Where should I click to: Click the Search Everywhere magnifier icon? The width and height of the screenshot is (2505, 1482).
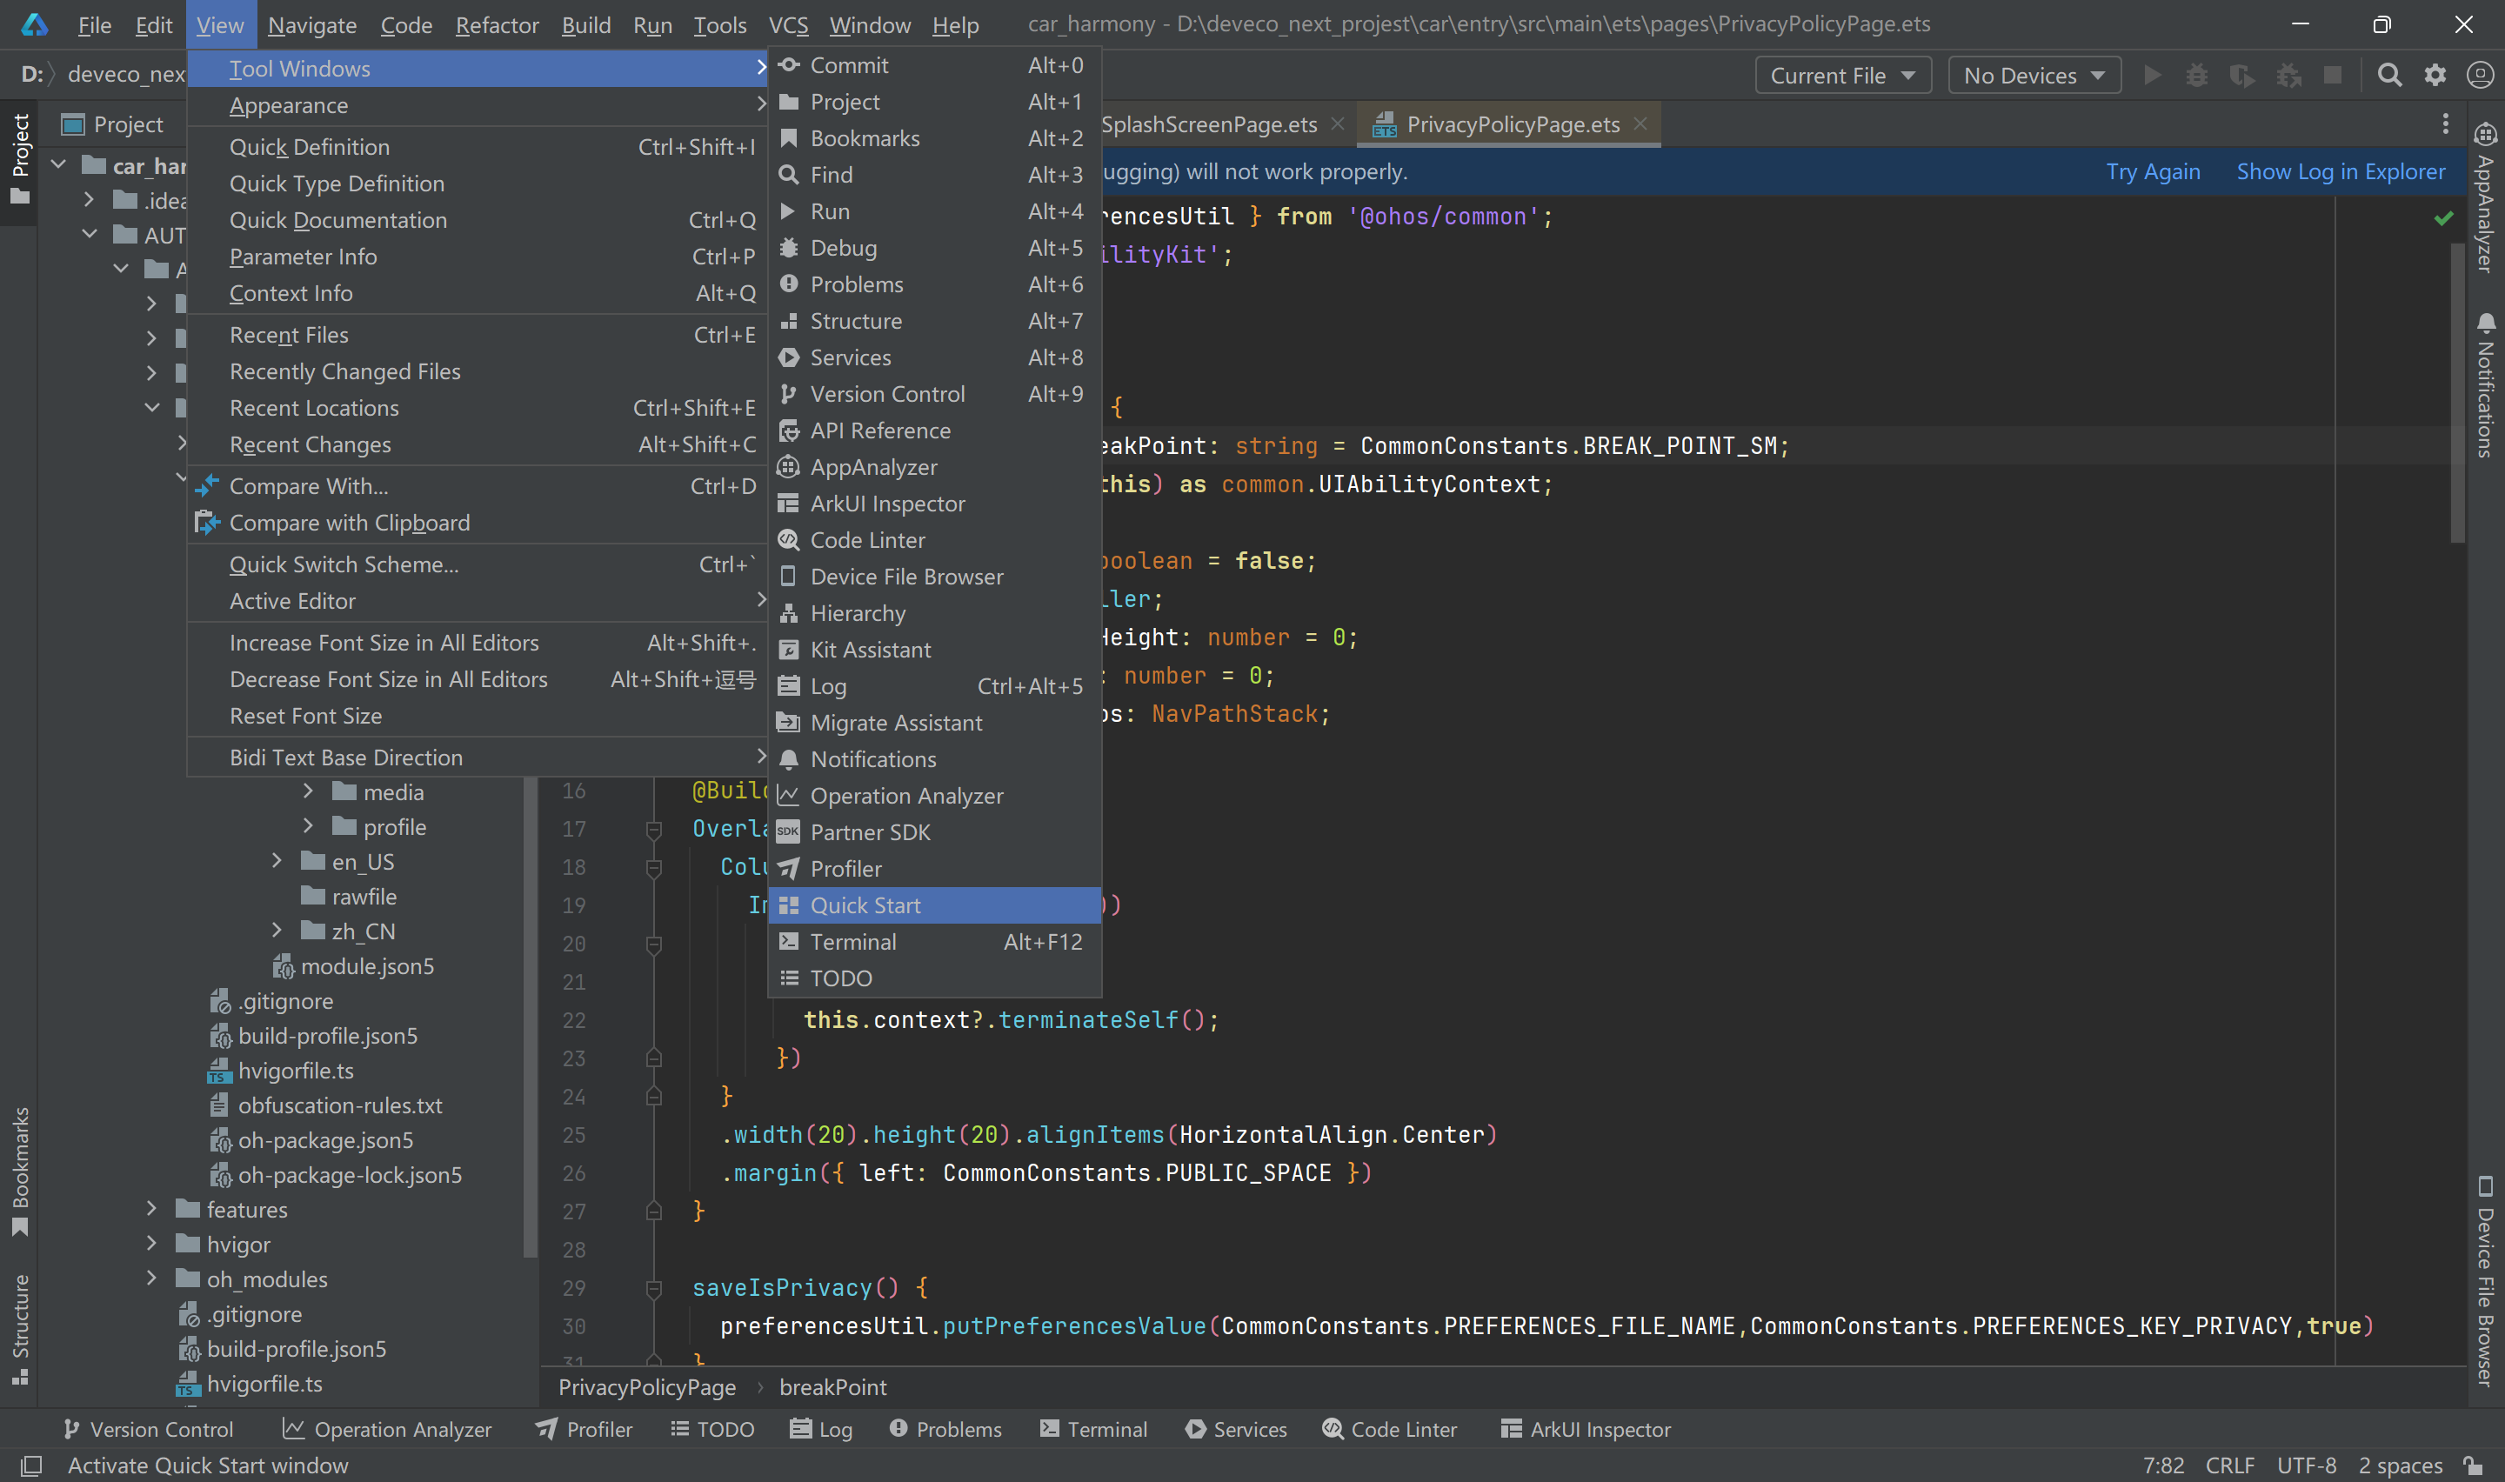coord(2389,76)
